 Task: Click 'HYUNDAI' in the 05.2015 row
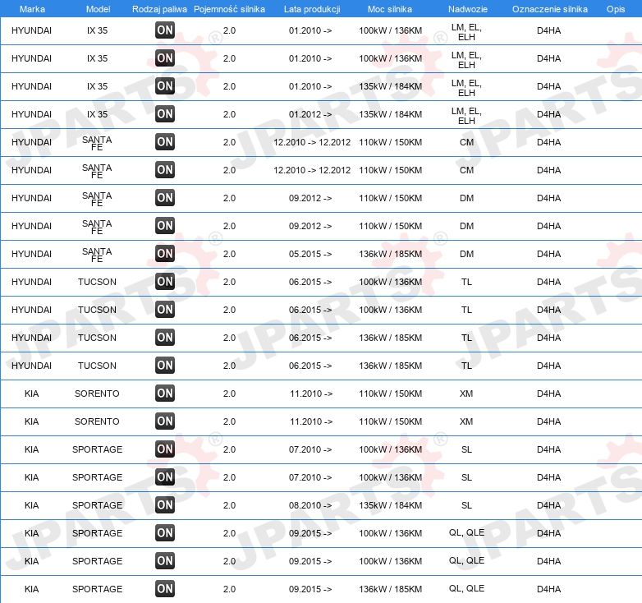pyautogui.click(x=31, y=254)
